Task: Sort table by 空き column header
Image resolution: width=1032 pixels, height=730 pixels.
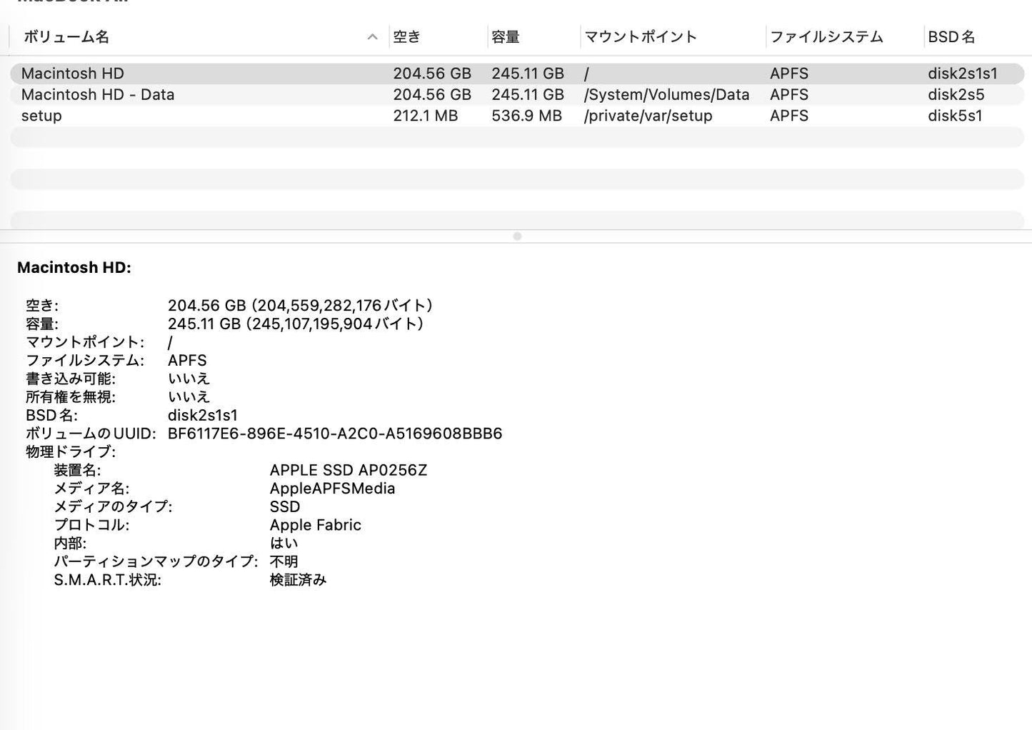Action: click(406, 37)
